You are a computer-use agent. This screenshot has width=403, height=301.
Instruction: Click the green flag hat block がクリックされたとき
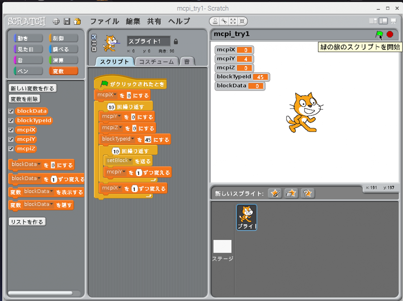130,83
